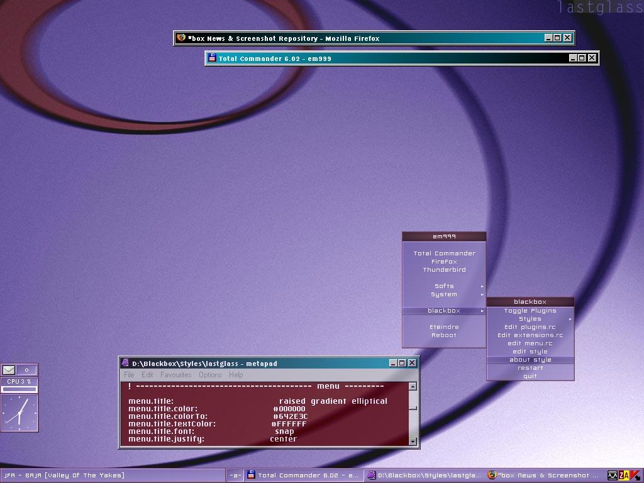Select edit style in the blackbox submenu
The image size is (644, 483).
[530, 352]
